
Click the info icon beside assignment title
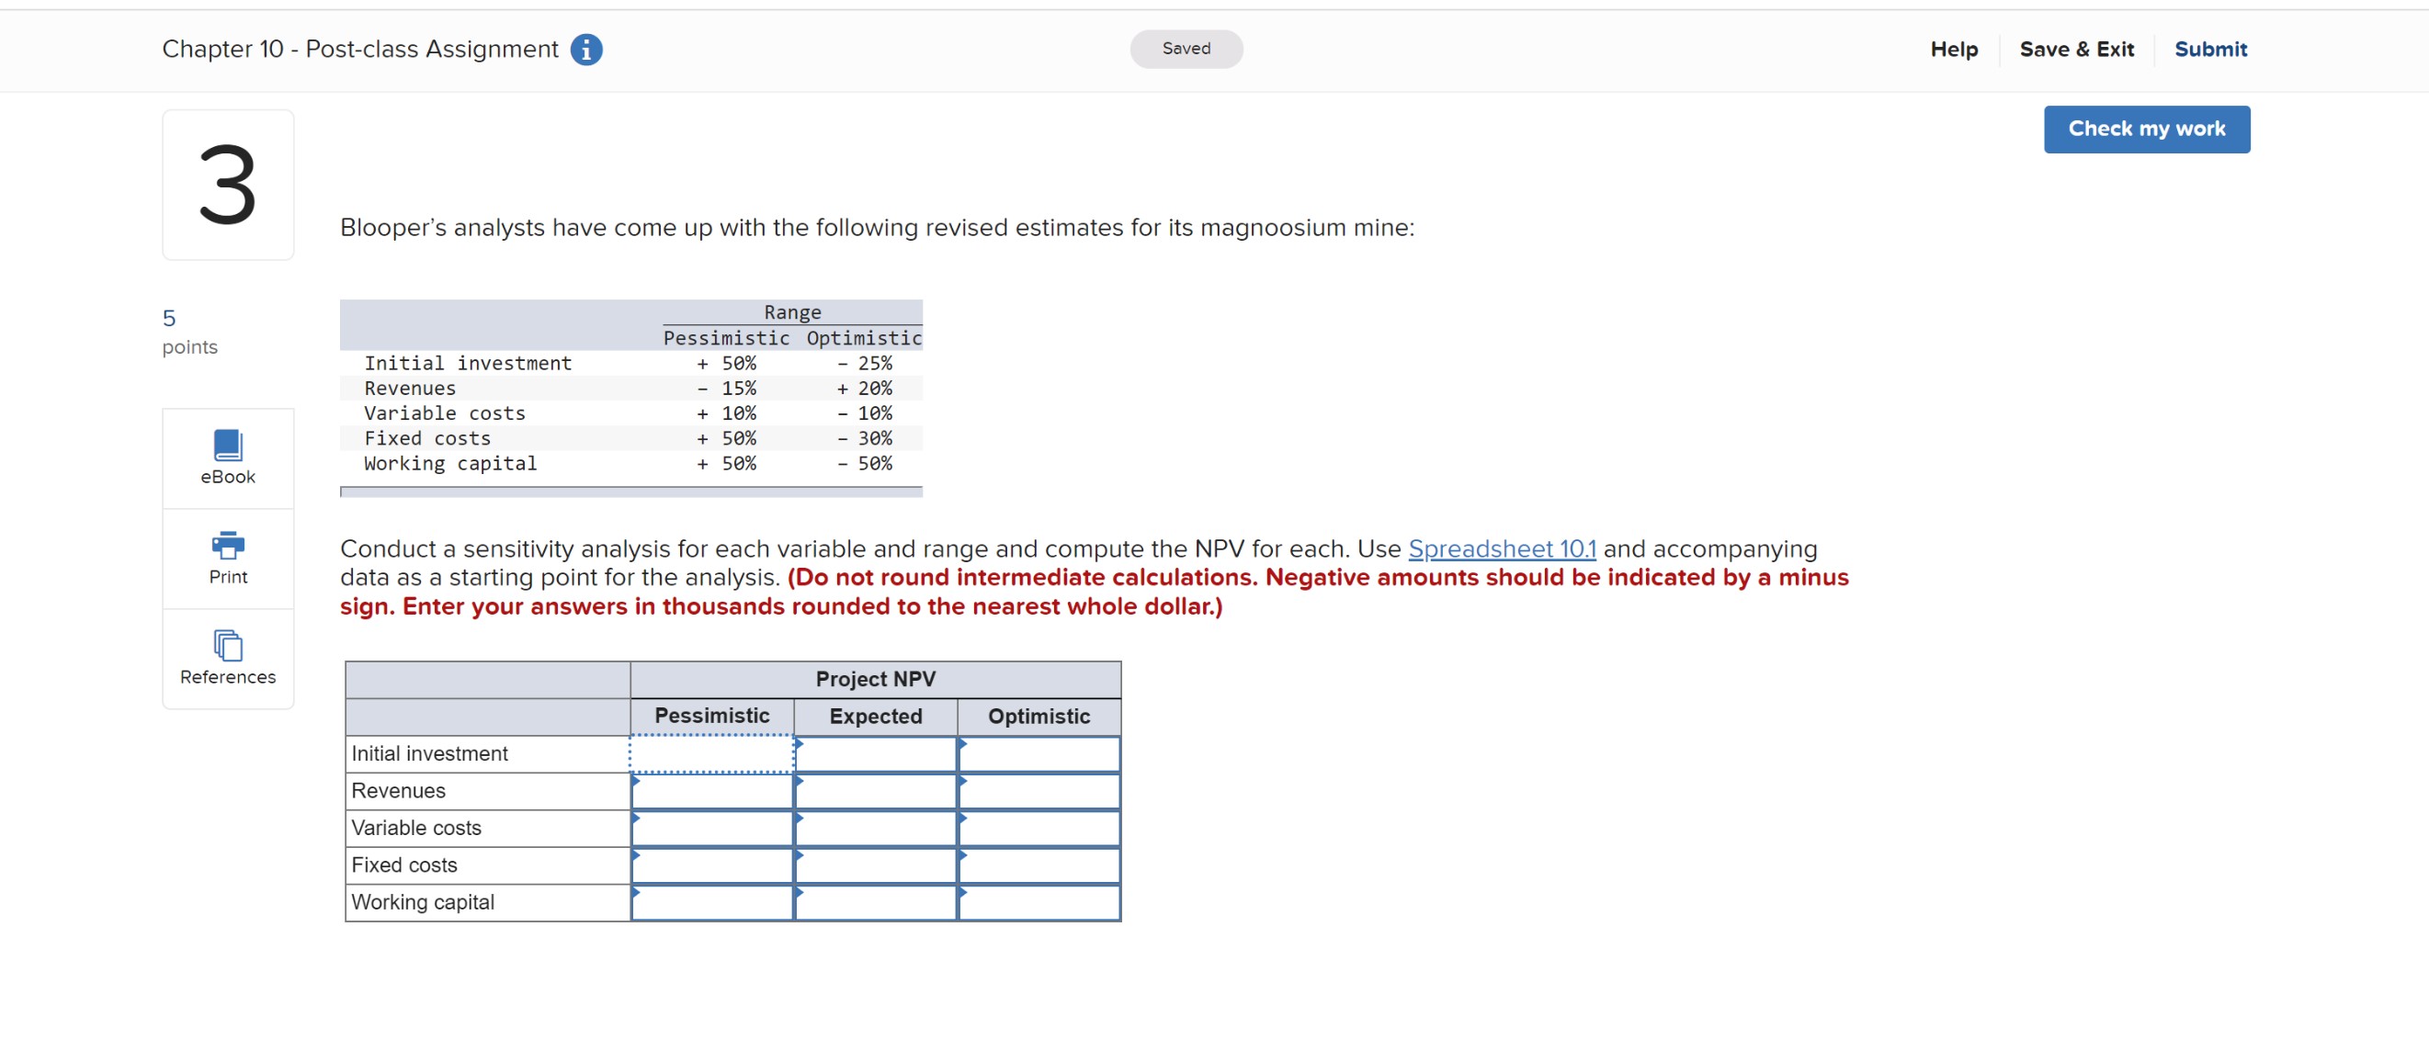[x=586, y=49]
